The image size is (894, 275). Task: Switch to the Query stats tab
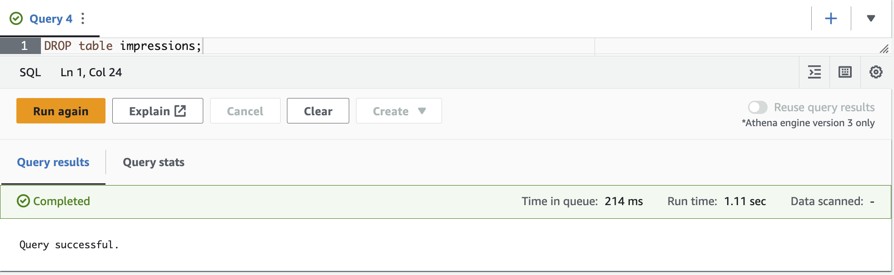click(x=154, y=162)
